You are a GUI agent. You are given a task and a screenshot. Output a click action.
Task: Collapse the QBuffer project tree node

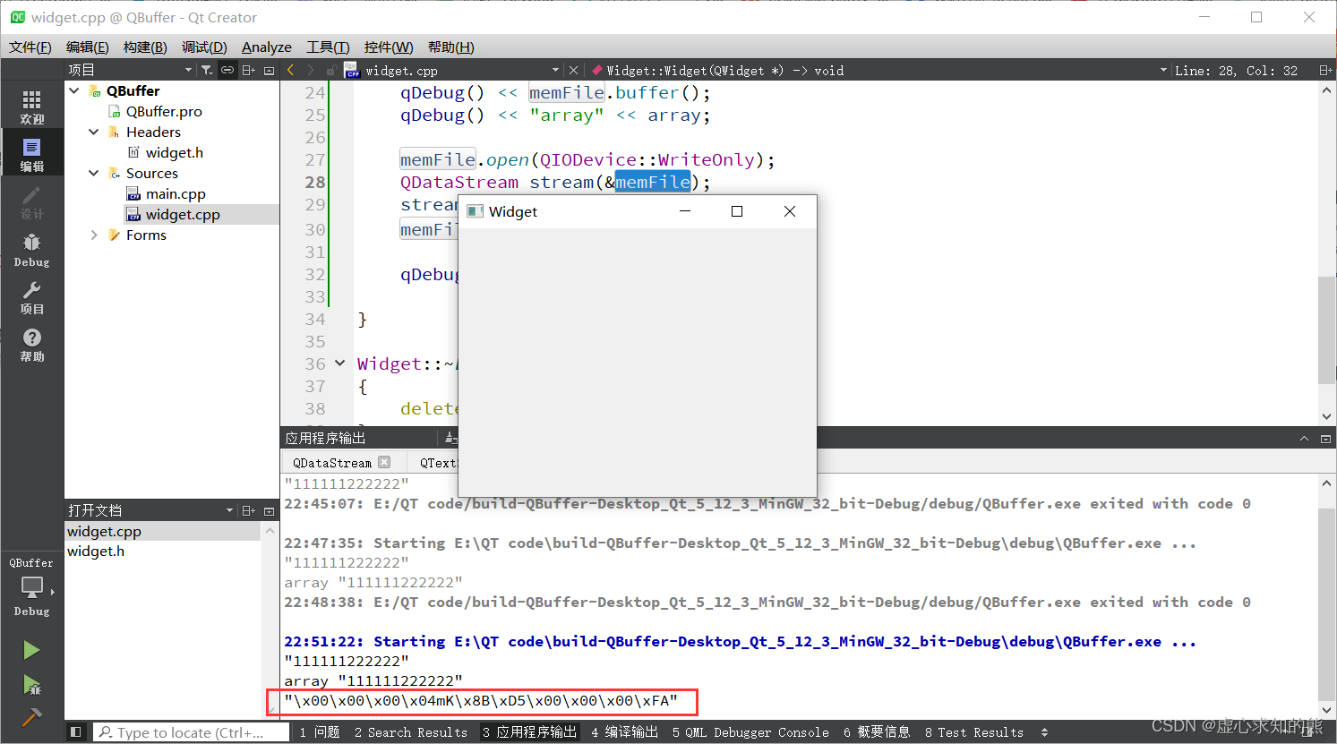click(x=74, y=90)
